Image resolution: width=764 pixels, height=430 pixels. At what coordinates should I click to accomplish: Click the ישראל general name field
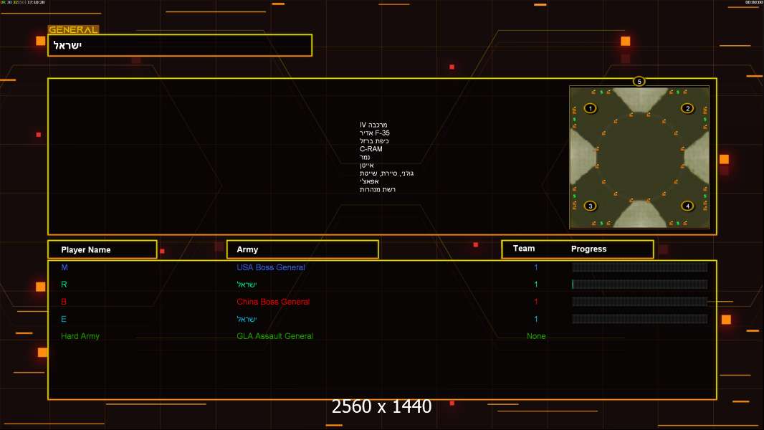click(x=180, y=45)
